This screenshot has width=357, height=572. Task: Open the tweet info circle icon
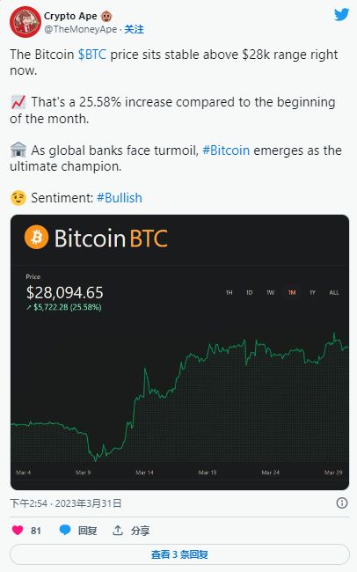[342, 503]
